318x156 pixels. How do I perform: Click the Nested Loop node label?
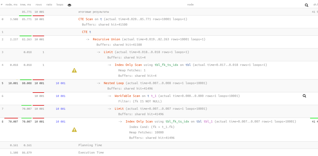pos(114,83)
